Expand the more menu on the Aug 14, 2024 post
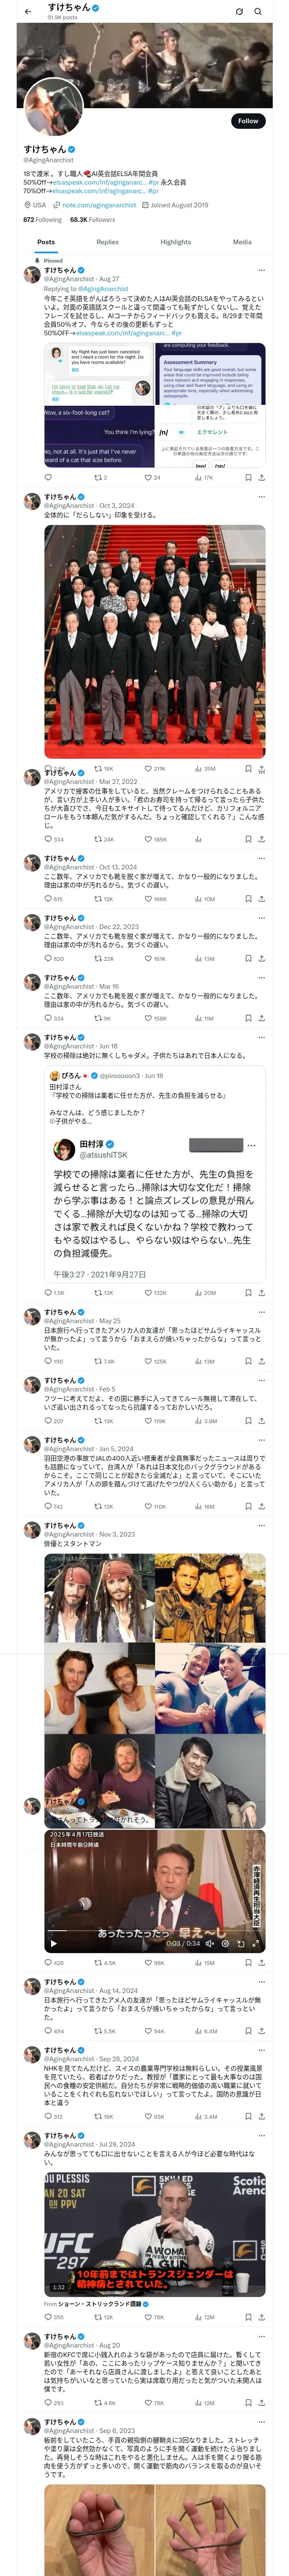Image resolution: width=289 pixels, height=2576 pixels. pos(262,1981)
